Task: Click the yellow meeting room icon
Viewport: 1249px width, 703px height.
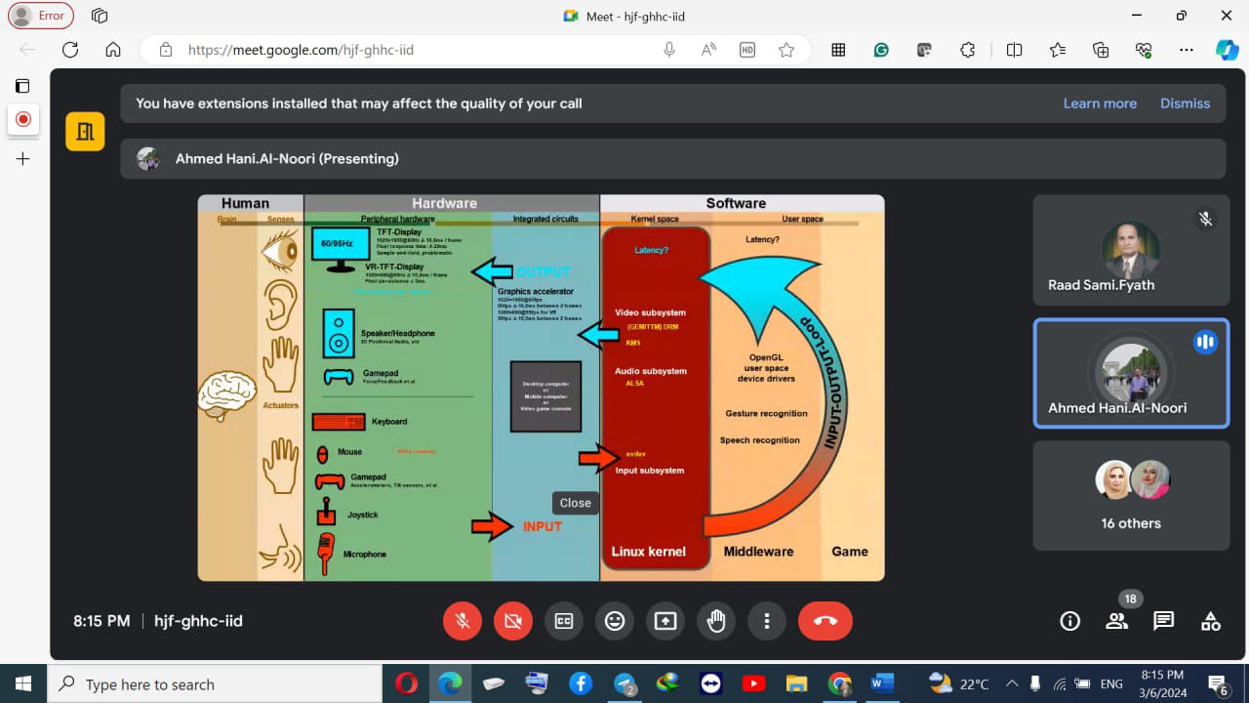Action: tap(85, 132)
